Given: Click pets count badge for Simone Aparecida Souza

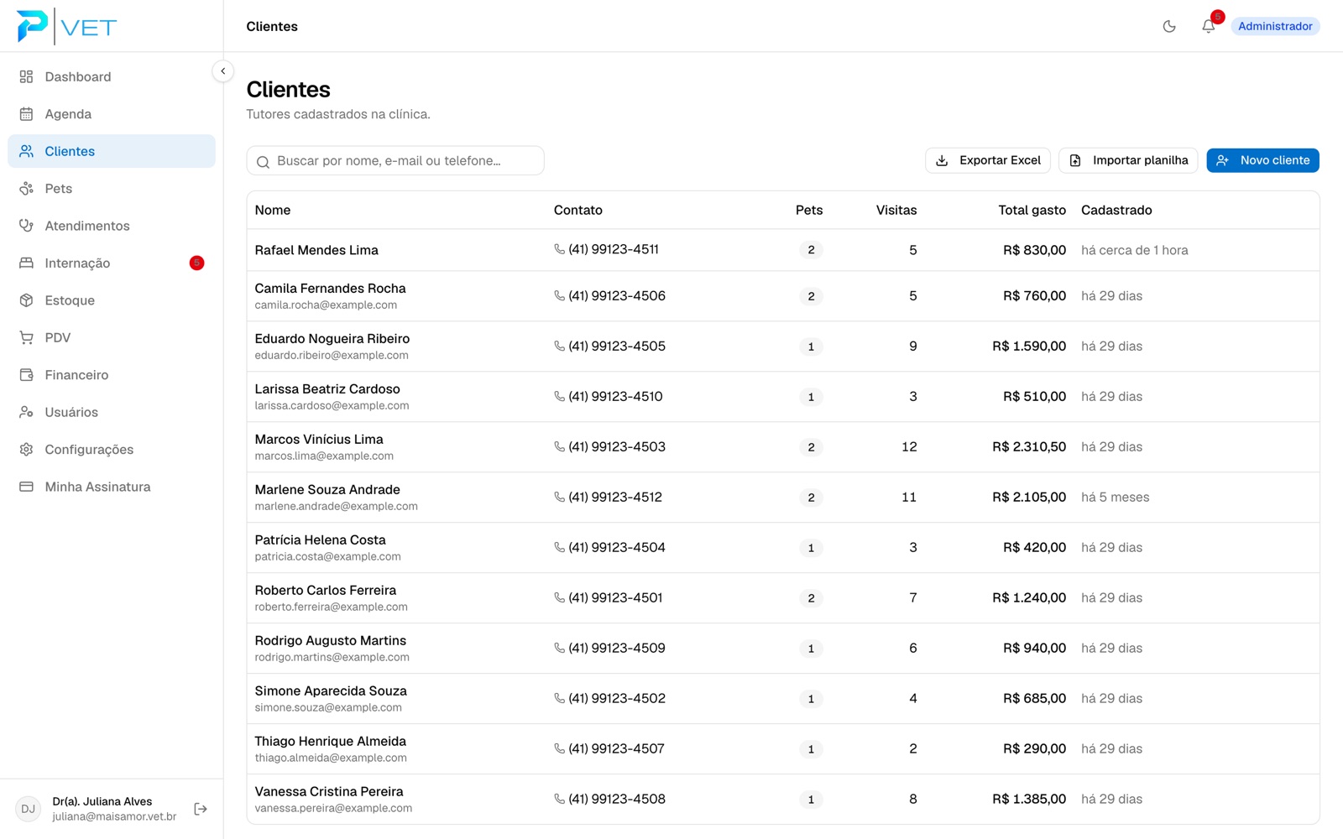Looking at the screenshot, I should pos(811,698).
